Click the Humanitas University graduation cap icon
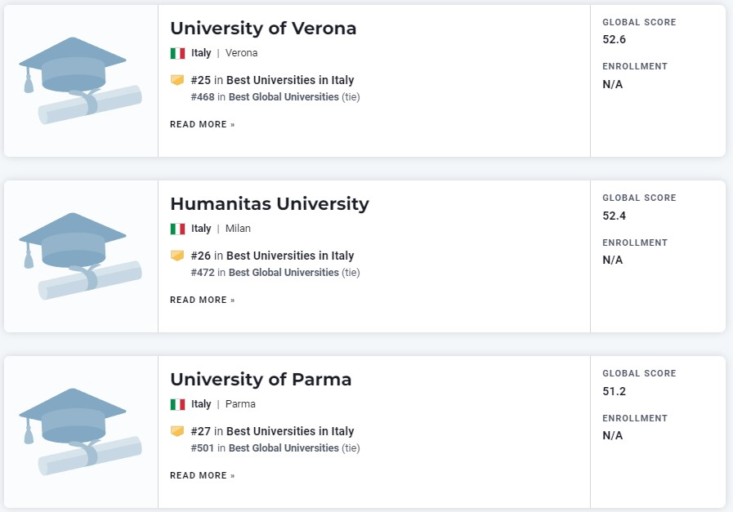Image resolution: width=733 pixels, height=512 pixels. 80,256
